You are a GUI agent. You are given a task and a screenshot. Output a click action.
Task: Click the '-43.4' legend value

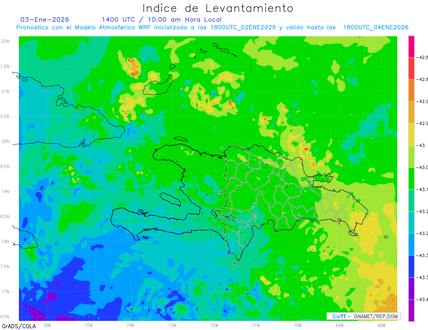(423, 299)
